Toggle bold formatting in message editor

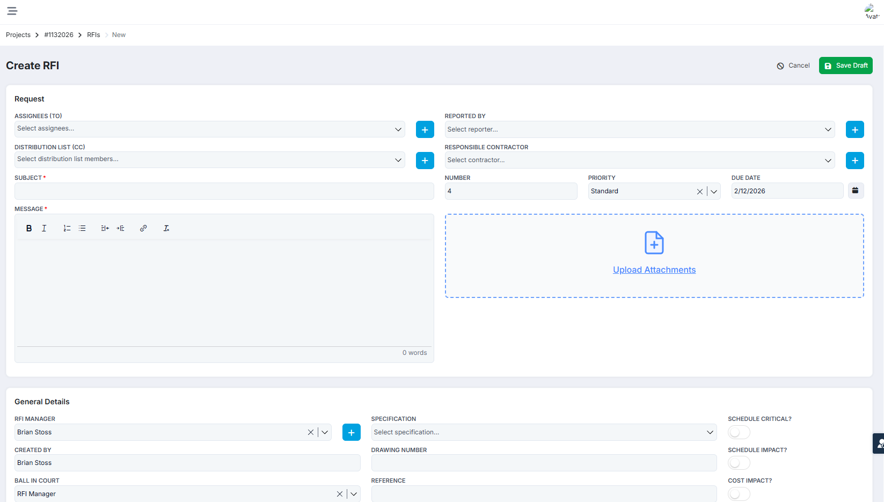[x=29, y=228]
